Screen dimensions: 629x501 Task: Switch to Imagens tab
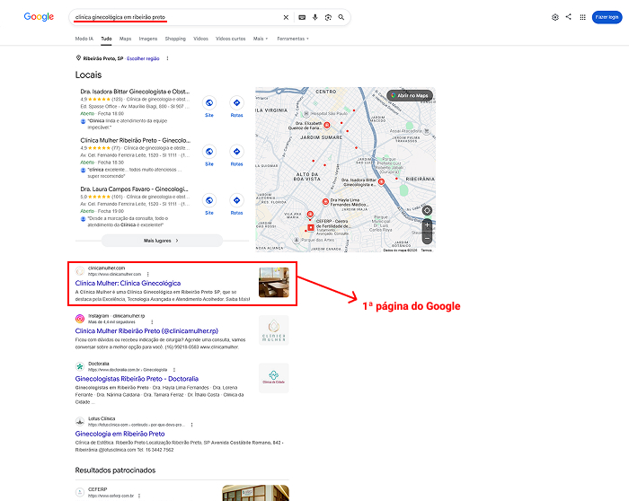[148, 39]
